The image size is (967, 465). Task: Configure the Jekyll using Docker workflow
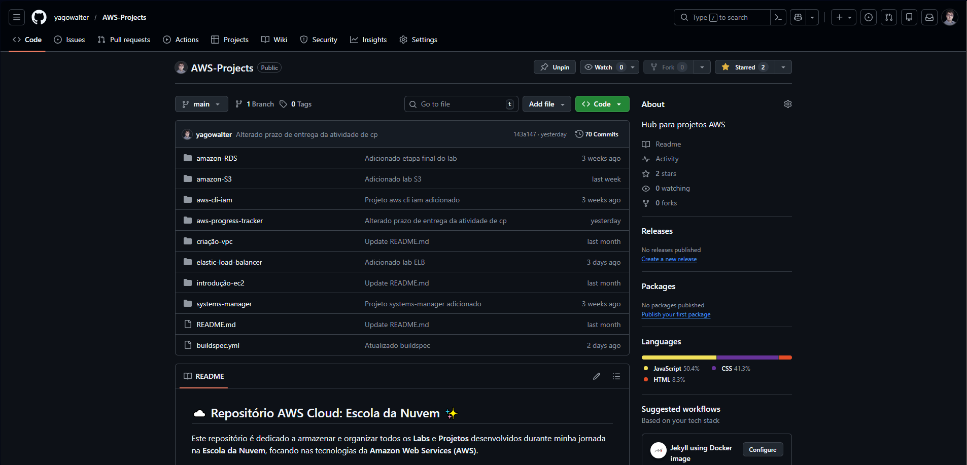[x=763, y=450]
